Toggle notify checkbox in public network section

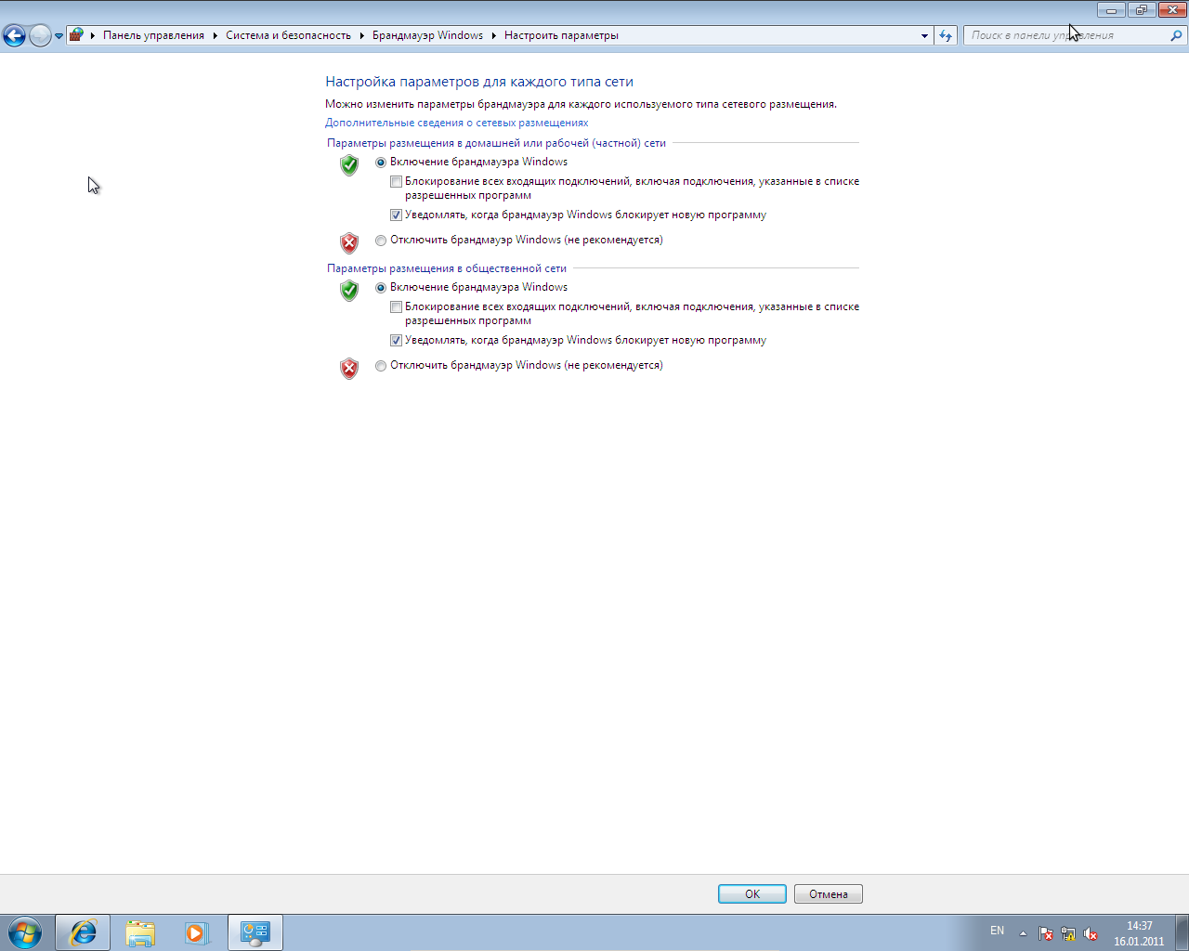397,341
